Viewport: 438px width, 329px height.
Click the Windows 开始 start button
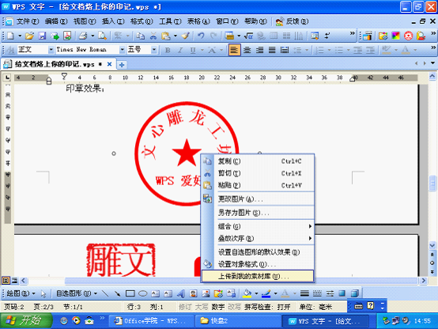click(x=26, y=320)
